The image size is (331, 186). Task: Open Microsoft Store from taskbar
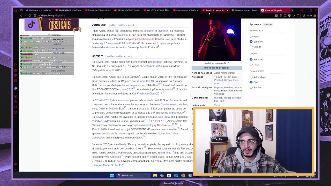click(169, 175)
